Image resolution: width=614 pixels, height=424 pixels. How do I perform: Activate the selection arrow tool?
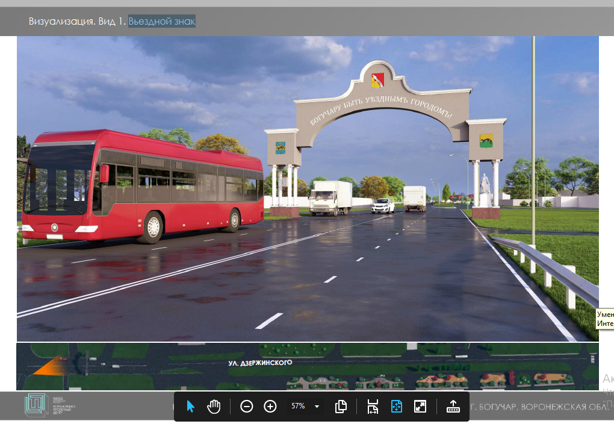tap(191, 407)
